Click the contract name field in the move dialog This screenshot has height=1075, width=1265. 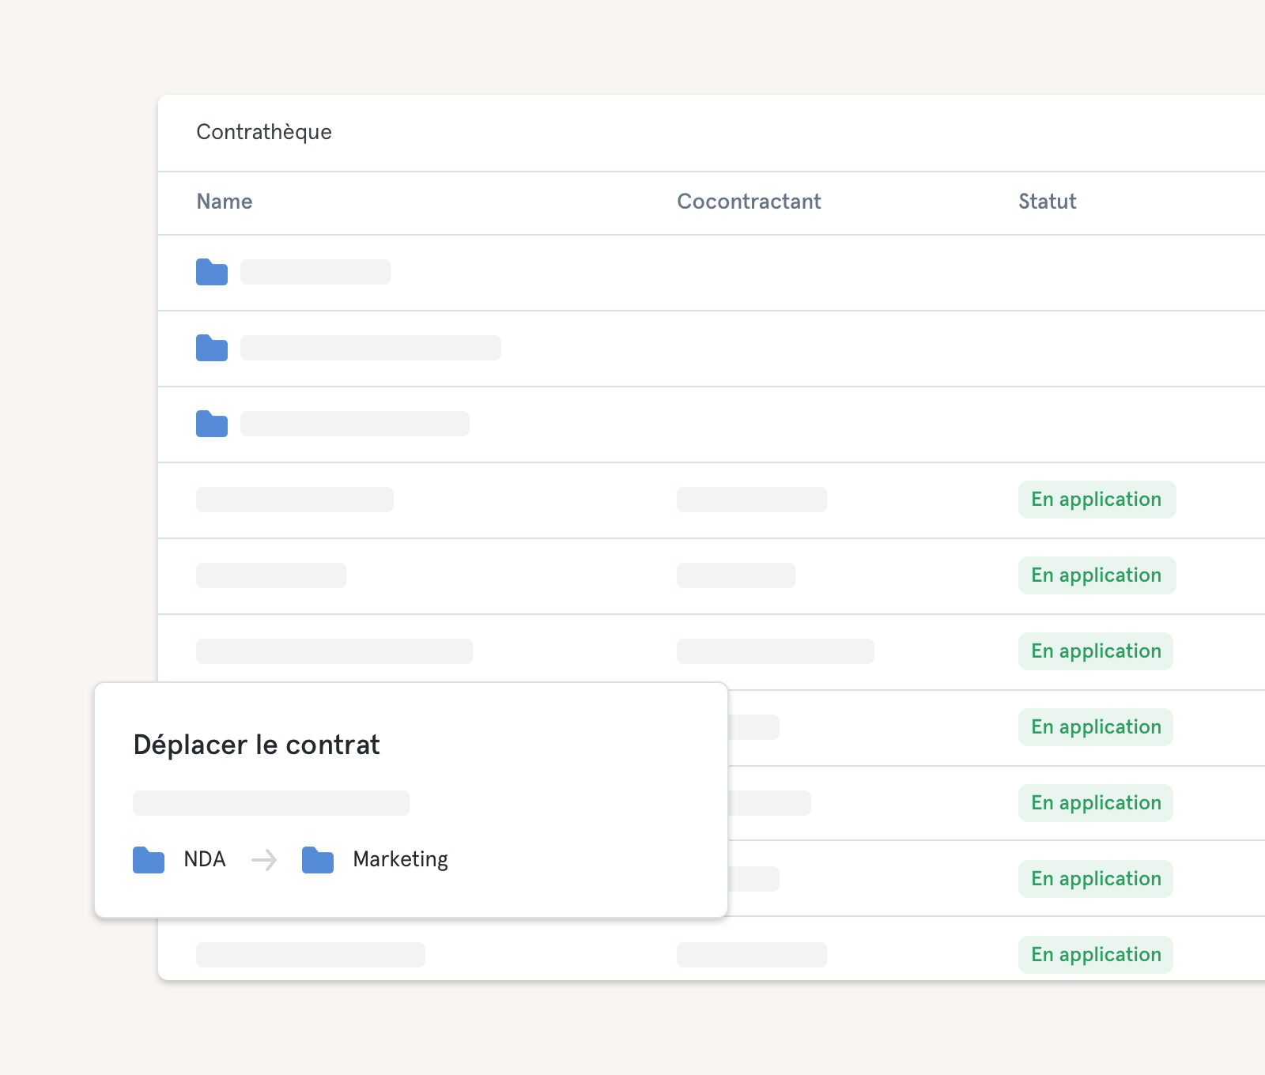click(271, 803)
